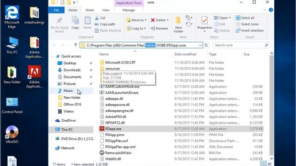Open the New item dropdown icon
The height and width of the screenshot is (166, 296).
[x=189, y=18]
